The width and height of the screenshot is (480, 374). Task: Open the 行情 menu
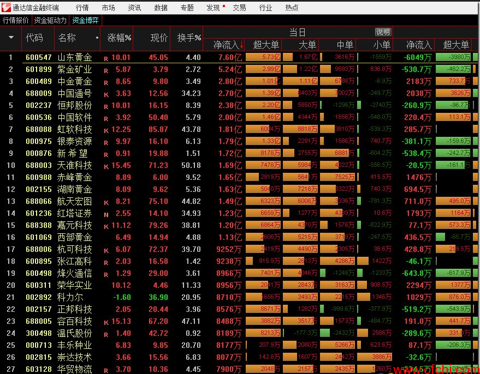82,8
